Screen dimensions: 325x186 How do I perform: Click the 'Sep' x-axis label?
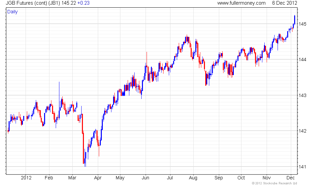219,178
